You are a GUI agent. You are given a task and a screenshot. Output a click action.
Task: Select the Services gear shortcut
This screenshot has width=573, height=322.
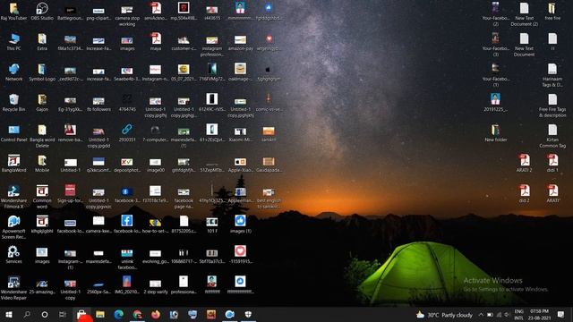14,251
